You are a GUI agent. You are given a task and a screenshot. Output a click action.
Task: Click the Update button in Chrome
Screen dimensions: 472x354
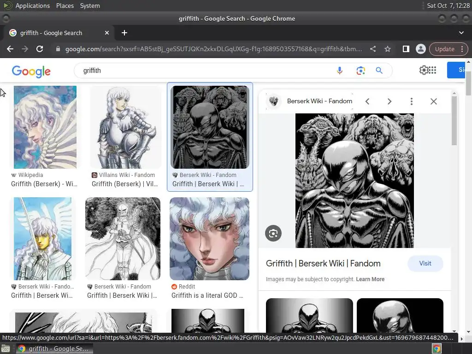tap(444, 49)
